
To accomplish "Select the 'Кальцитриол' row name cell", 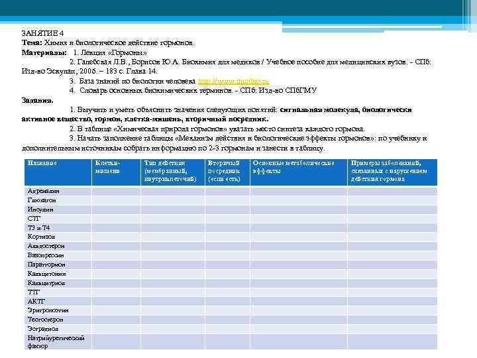I will pyautogui.click(x=58, y=283).
